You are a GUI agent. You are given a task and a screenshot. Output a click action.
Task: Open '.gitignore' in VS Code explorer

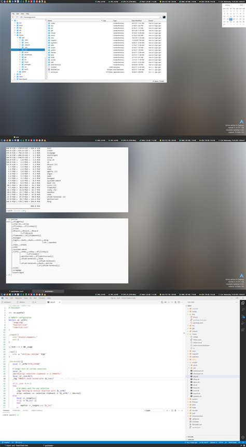pos(196,418)
